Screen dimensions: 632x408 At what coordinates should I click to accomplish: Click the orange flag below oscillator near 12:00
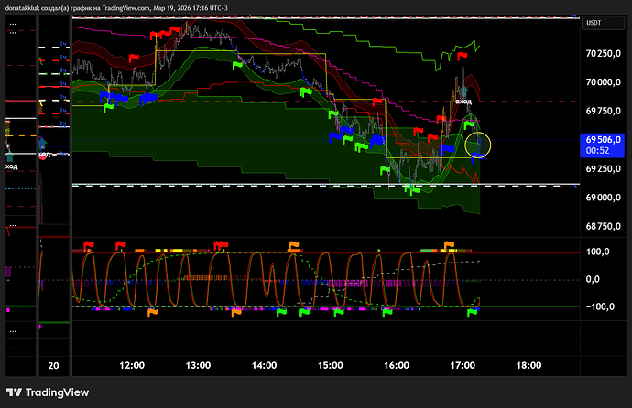click(153, 314)
